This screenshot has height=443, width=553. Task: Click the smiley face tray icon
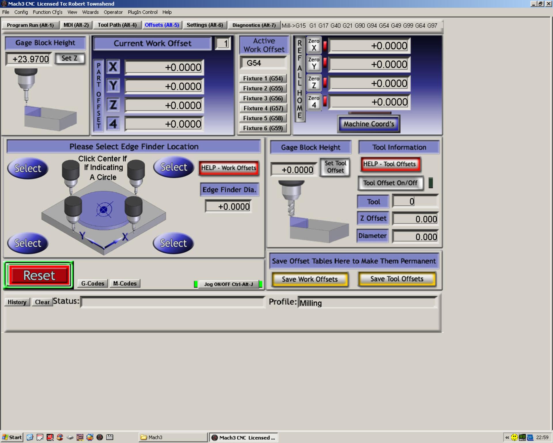point(514,437)
